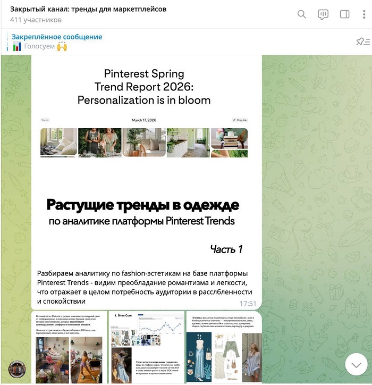This screenshot has height=385, width=372.
Task: Click 'Copy link' in the report image
Action: (240, 120)
